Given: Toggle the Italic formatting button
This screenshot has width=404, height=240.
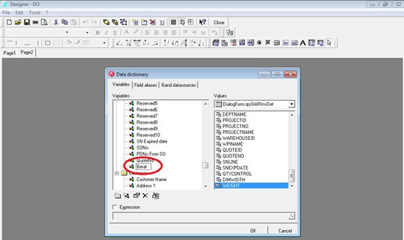Looking at the screenshot, I should (x=106, y=33).
